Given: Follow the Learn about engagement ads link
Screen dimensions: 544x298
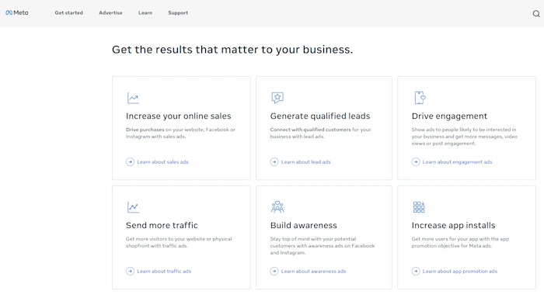Looking at the screenshot, I should click(x=457, y=162).
